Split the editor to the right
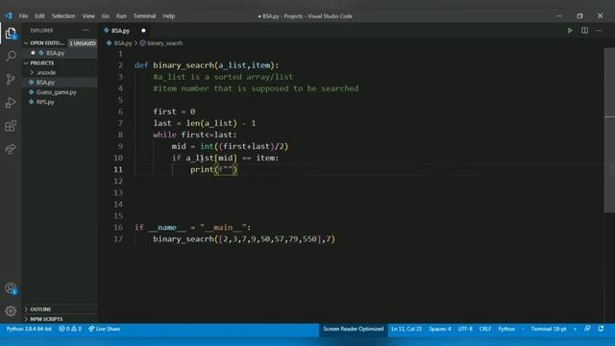 coord(584,31)
